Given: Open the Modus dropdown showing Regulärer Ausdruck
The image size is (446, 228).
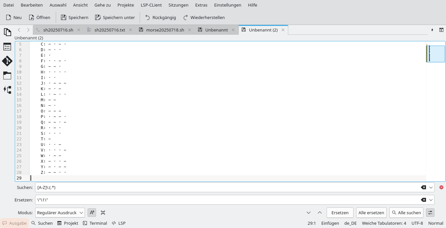Looking at the screenshot, I should tap(60, 213).
